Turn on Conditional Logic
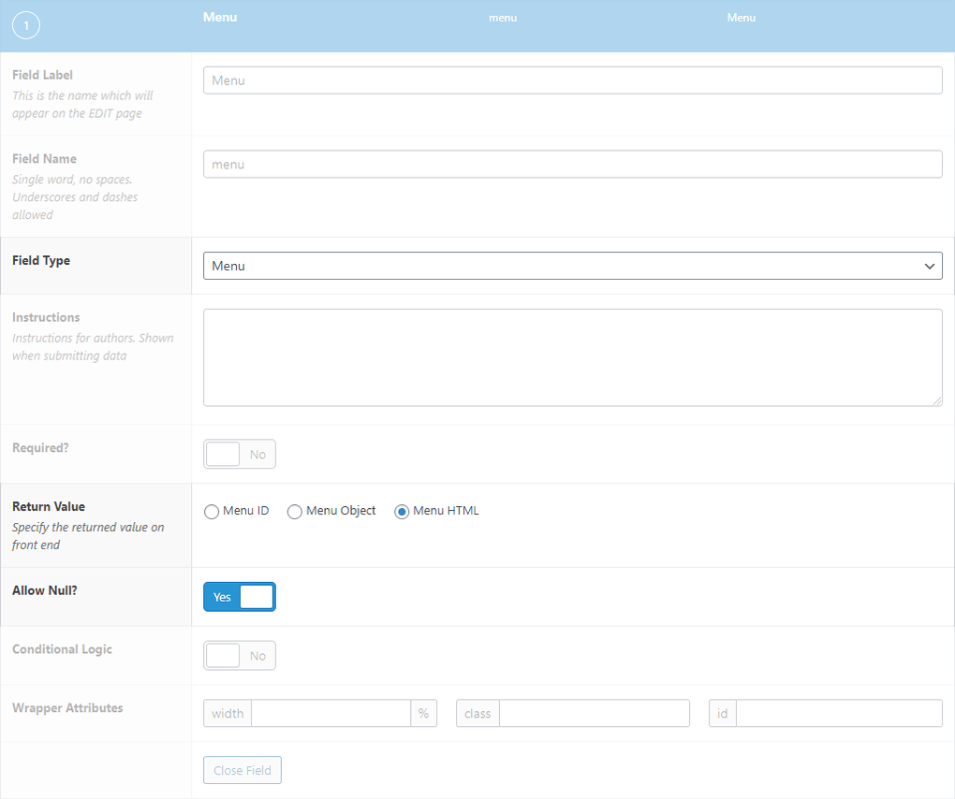The height and width of the screenshot is (799, 955). pyautogui.click(x=240, y=655)
